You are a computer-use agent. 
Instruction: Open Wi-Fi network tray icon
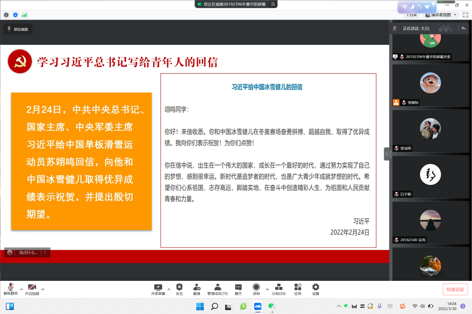pyautogui.click(x=415, y=306)
